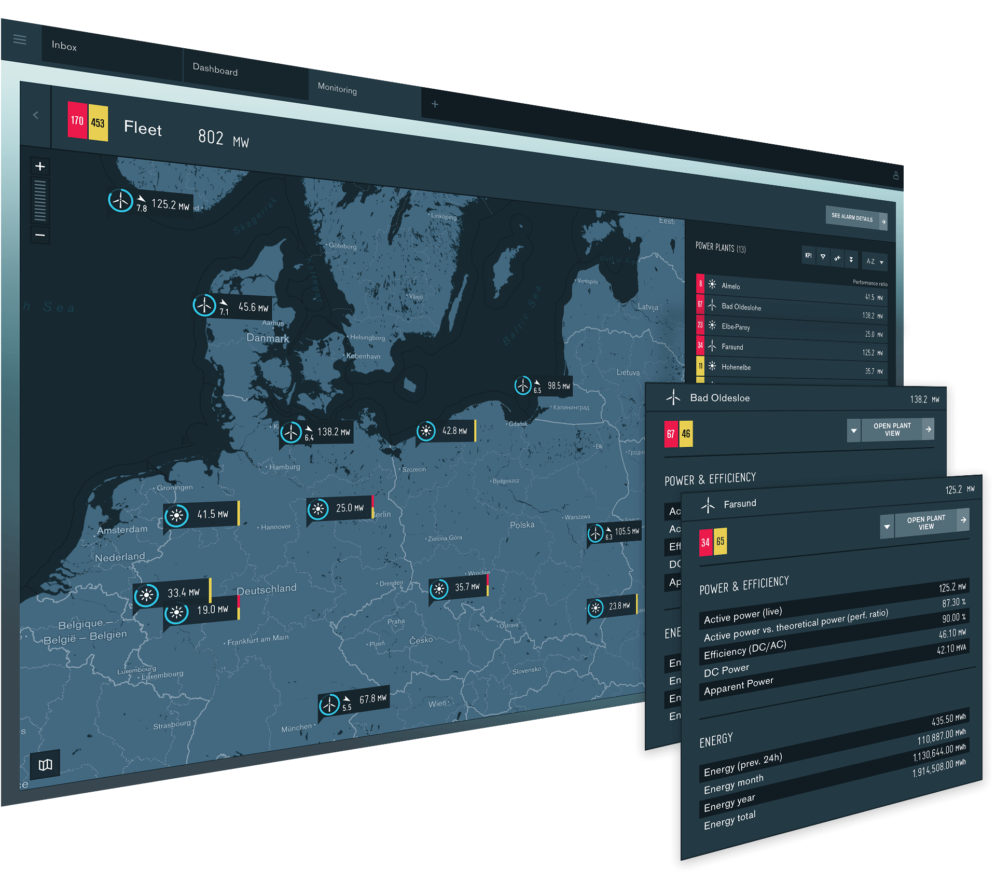Click See Alarm Details button
The width and height of the screenshot is (996, 896).
pos(856,218)
